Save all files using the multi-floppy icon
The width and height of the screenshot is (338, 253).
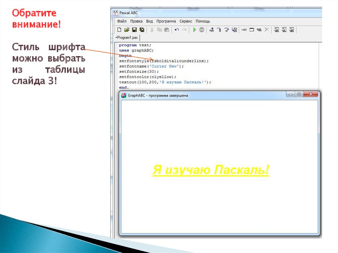tap(142, 30)
